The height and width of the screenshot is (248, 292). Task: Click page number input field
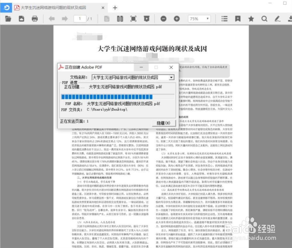pyautogui.click(x=80, y=19)
